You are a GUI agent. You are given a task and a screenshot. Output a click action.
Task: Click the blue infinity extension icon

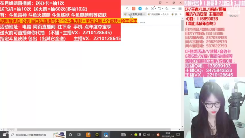140,9
